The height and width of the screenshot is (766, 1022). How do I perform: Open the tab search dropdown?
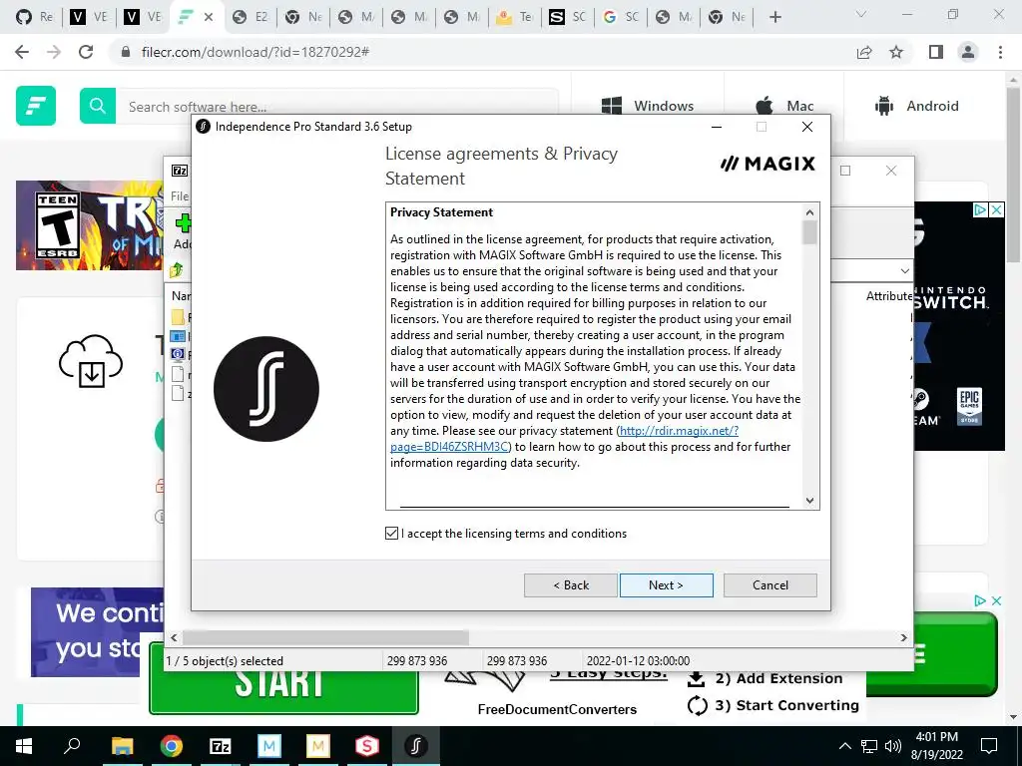point(861,14)
